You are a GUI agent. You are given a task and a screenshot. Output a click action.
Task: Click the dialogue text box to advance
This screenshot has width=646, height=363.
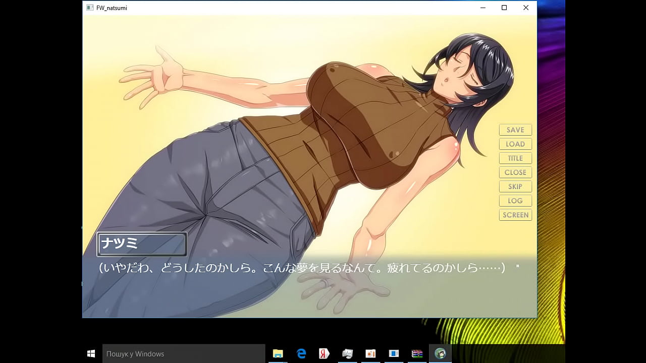(x=302, y=287)
